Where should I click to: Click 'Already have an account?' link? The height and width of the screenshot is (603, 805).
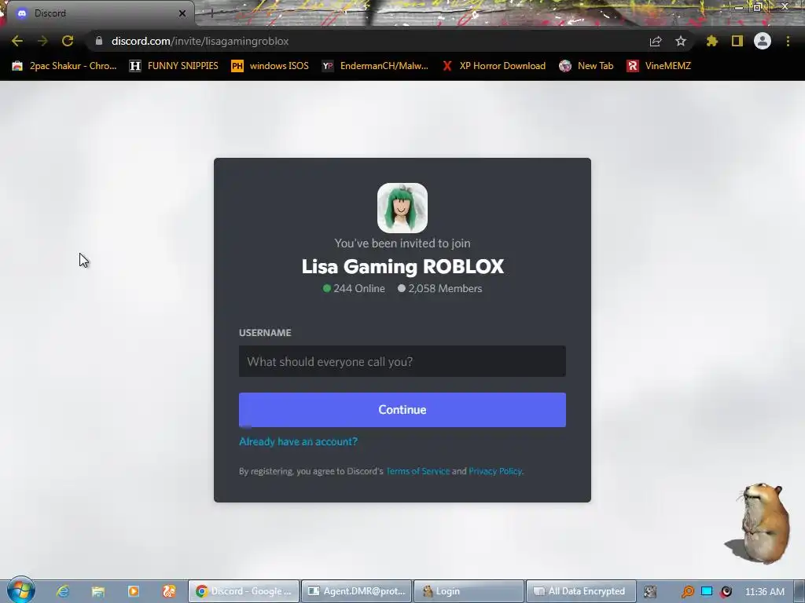[x=298, y=441]
